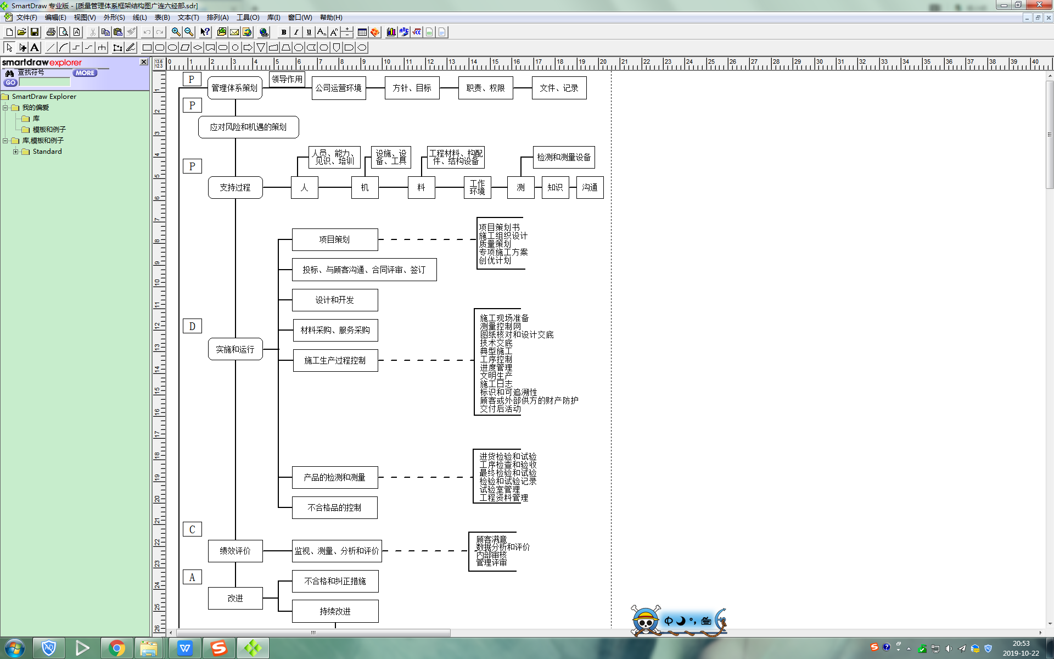The width and height of the screenshot is (1054, 659).
Task: Open a file with folder icon
Action: click(x=22, y=32)
